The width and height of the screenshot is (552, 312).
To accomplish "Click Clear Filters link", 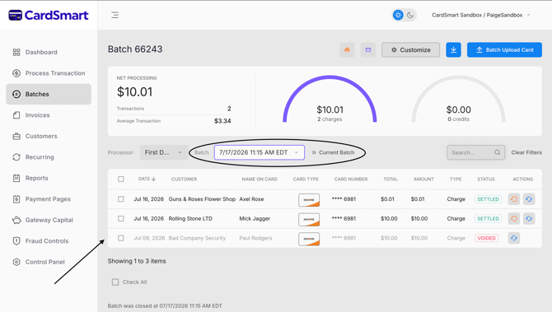I will (526, 152).
